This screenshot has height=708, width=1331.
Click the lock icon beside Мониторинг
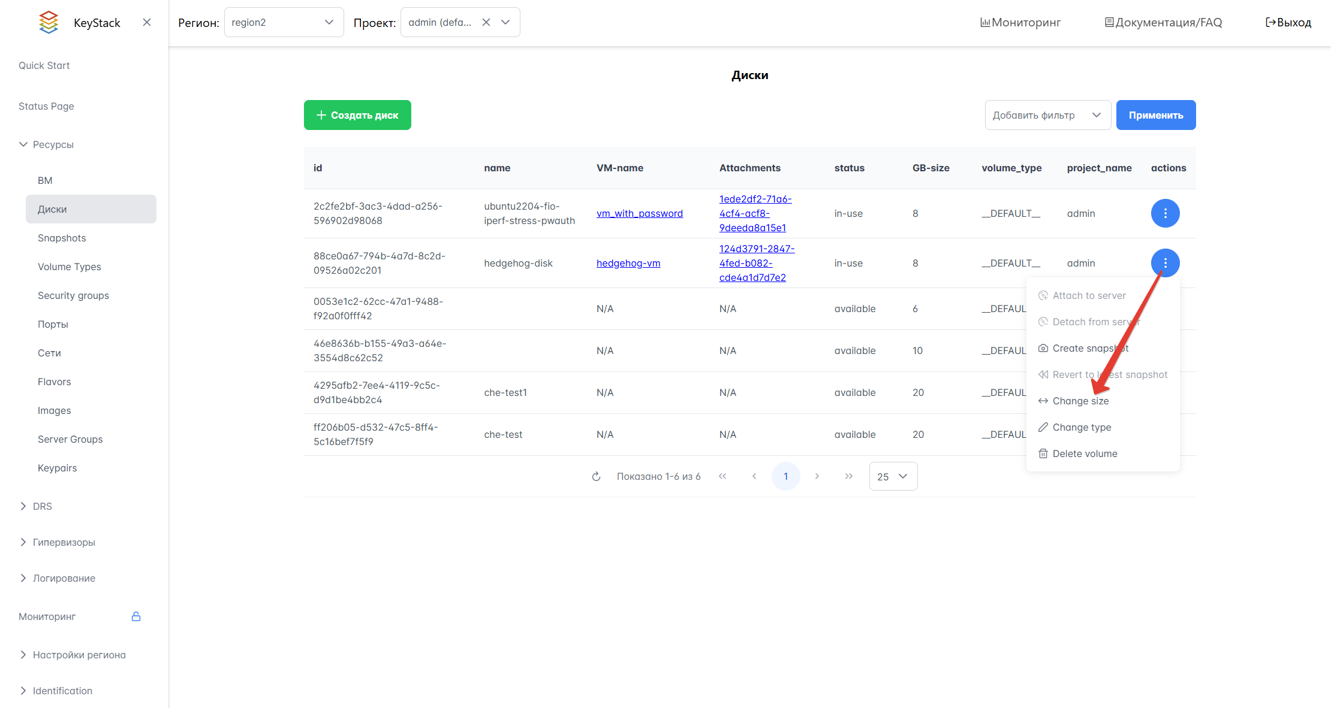tap(136, 616)
